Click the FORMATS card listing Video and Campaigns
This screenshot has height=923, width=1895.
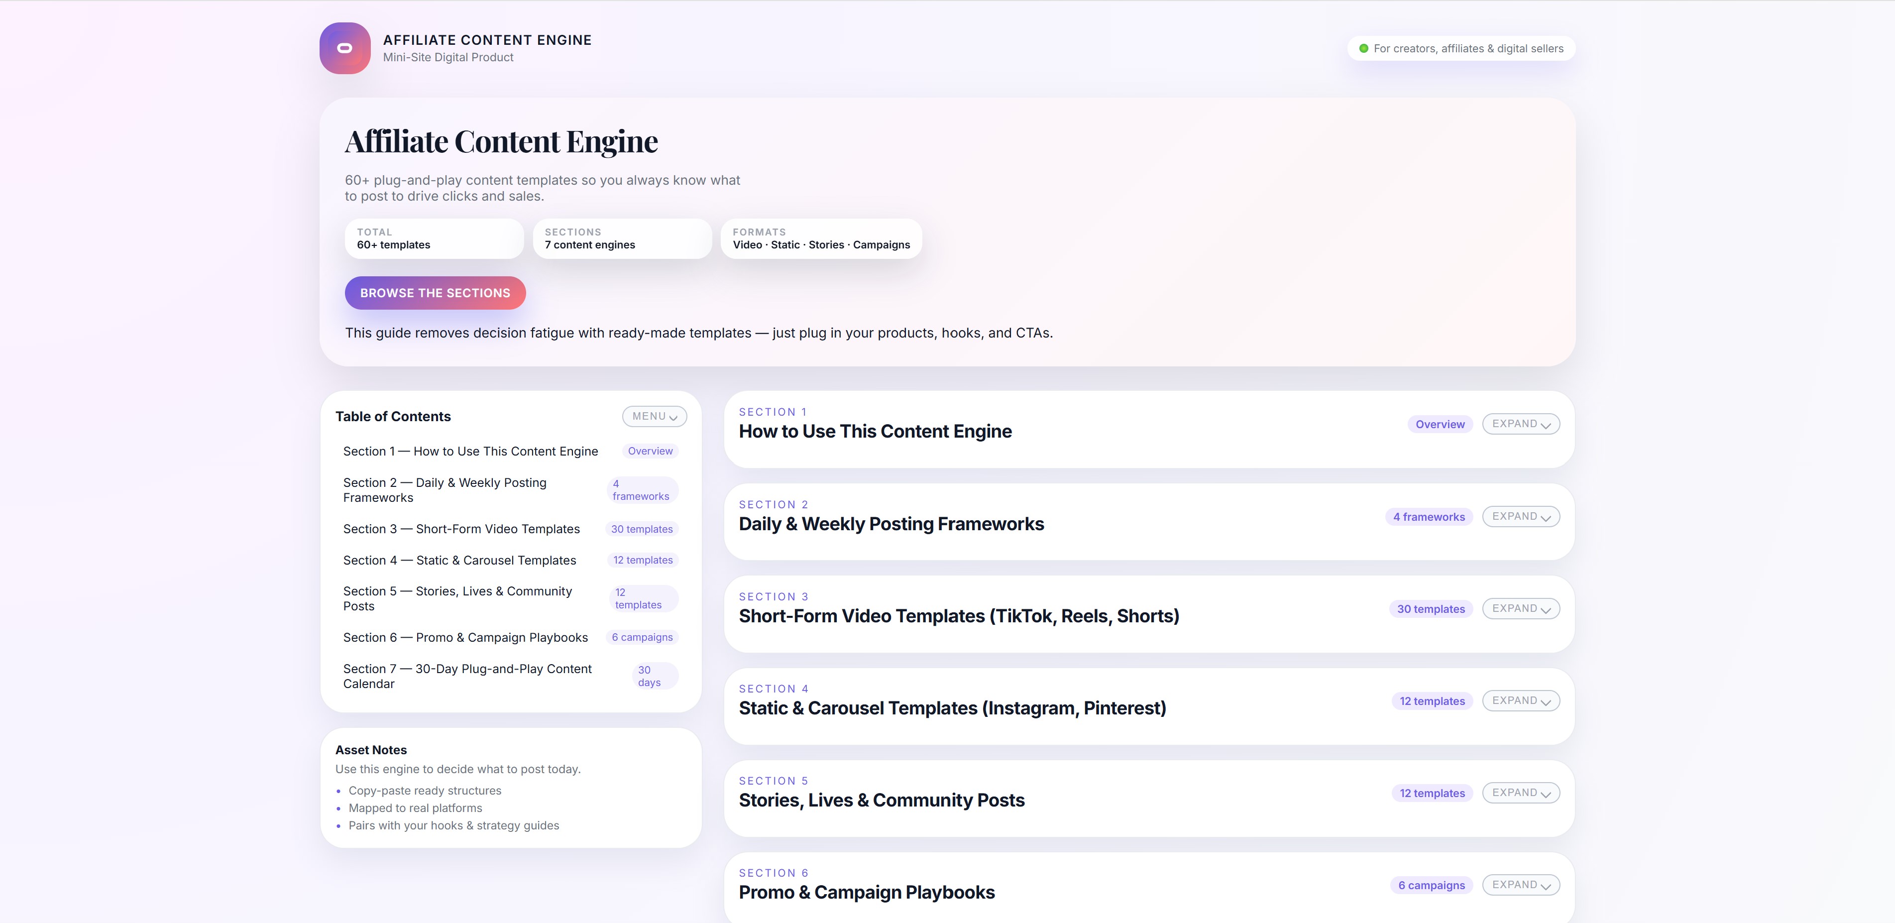coord(821,238)
